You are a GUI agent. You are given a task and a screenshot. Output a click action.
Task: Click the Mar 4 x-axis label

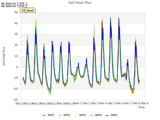103,103
